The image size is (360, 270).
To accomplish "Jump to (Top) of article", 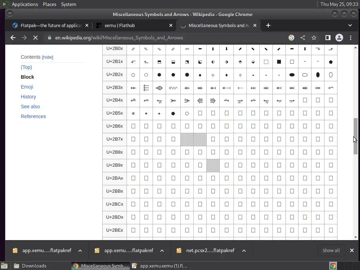I will [26, 67].
